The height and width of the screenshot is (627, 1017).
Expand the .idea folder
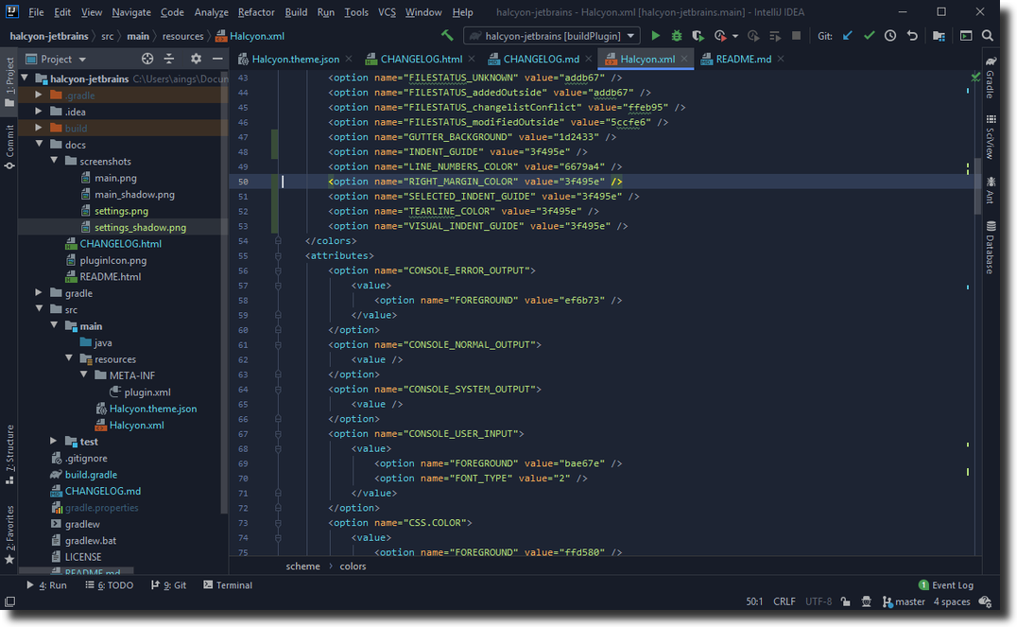pos(39,111)
